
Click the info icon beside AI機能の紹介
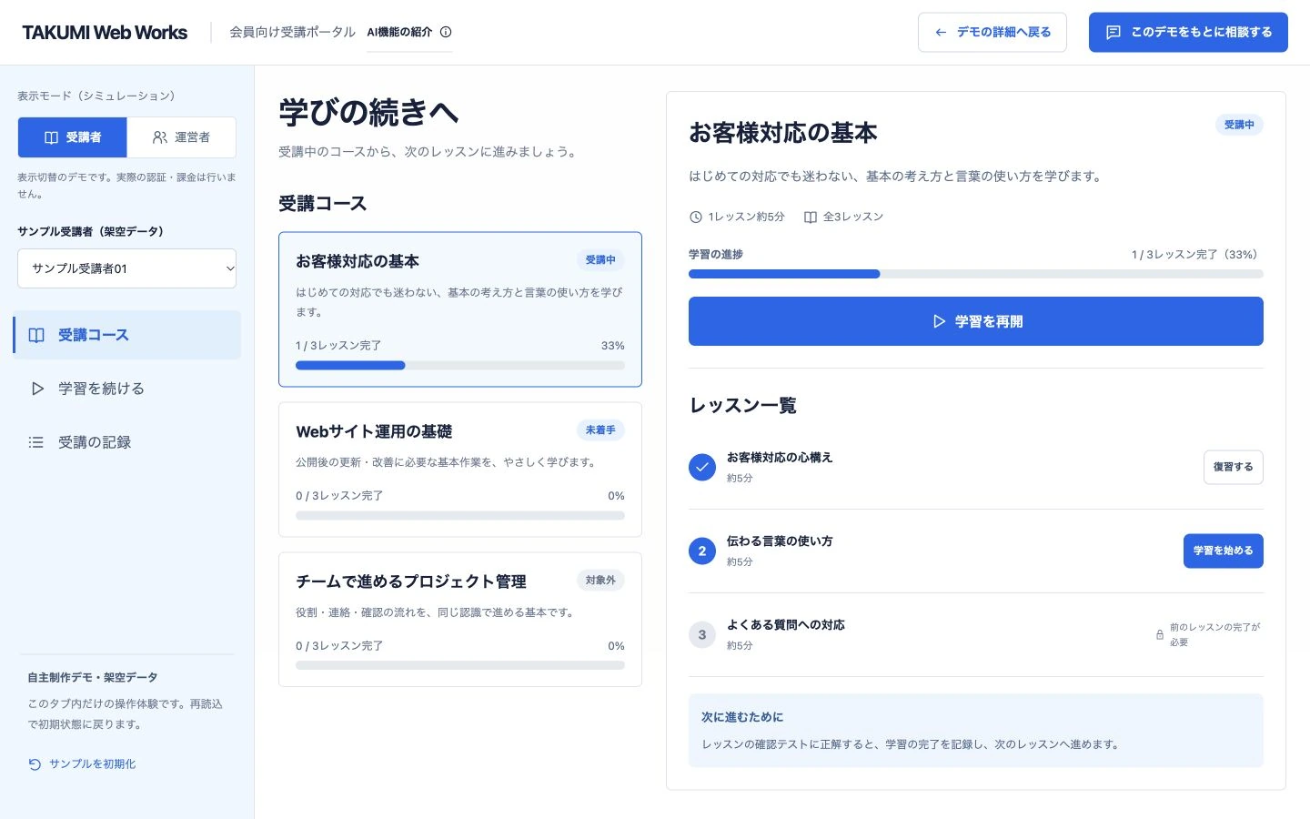tap(446, 32)
